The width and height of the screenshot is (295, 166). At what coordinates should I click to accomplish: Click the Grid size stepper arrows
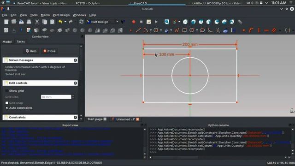pos(73,97)
